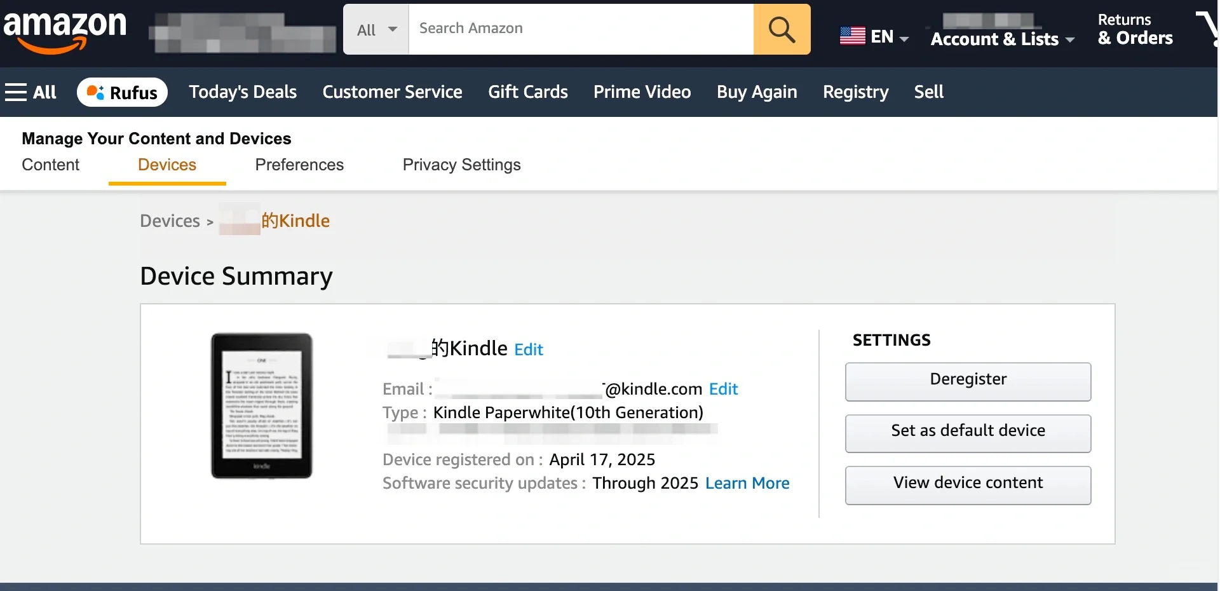Open the Rufus assistant

pos(122,92)
